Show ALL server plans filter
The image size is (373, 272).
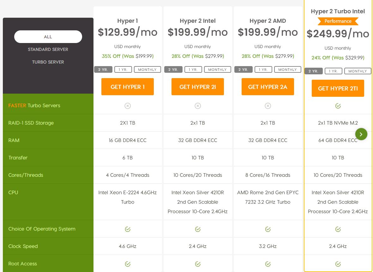tap(48, 37)
